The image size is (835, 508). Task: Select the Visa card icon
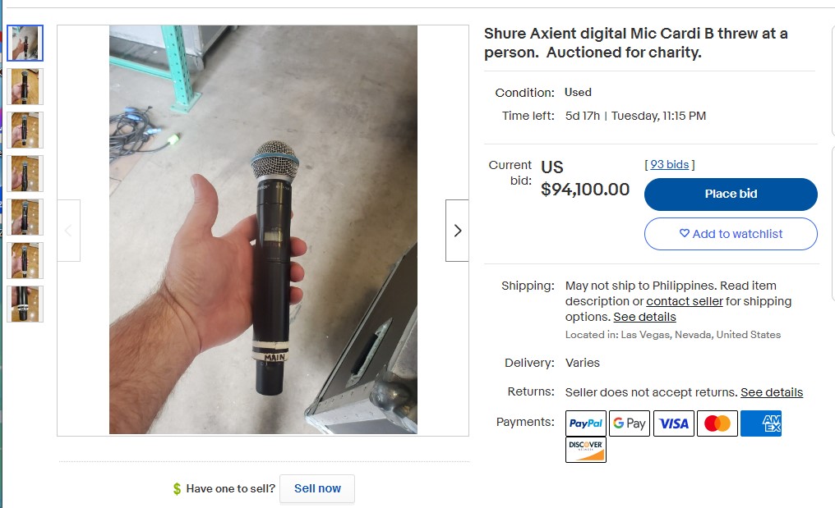(674, 423)
